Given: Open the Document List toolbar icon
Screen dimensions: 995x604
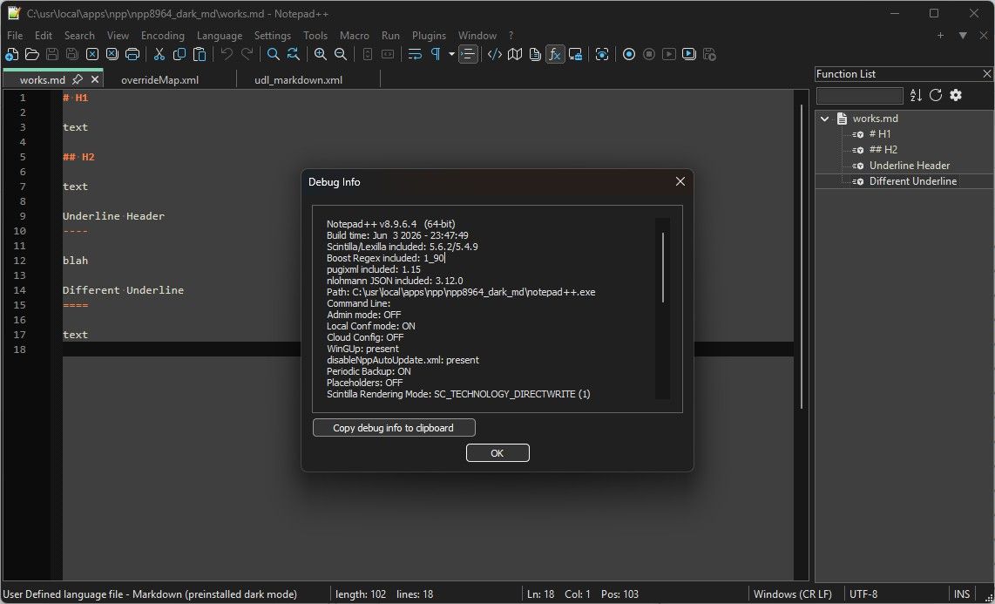Looking at the screenshot, I should point(535,55).
